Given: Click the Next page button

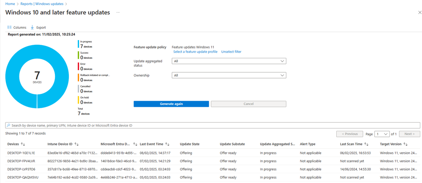Looking at the screenshot, I should click(x=410, y=134).
